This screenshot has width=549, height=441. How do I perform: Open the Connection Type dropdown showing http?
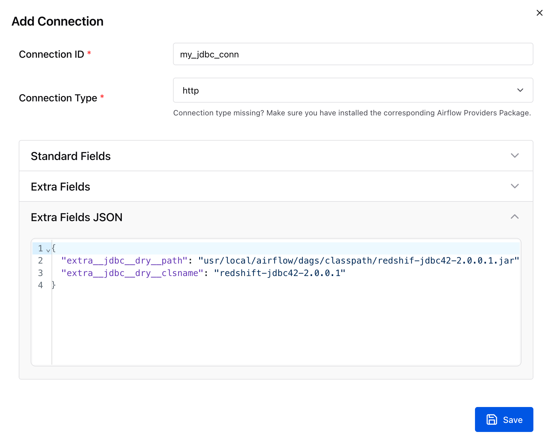353,90
